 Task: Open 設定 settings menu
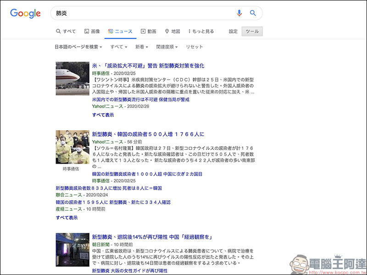(233, 31)
